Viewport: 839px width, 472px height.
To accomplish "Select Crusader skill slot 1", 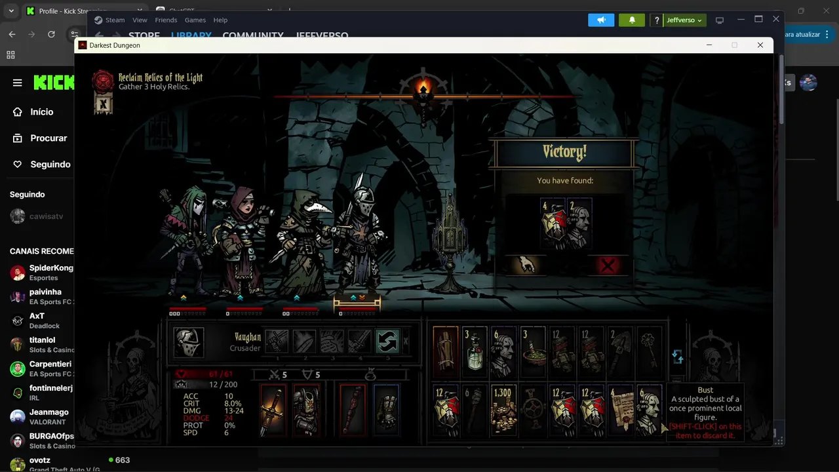I will click(x=277, y=341).
